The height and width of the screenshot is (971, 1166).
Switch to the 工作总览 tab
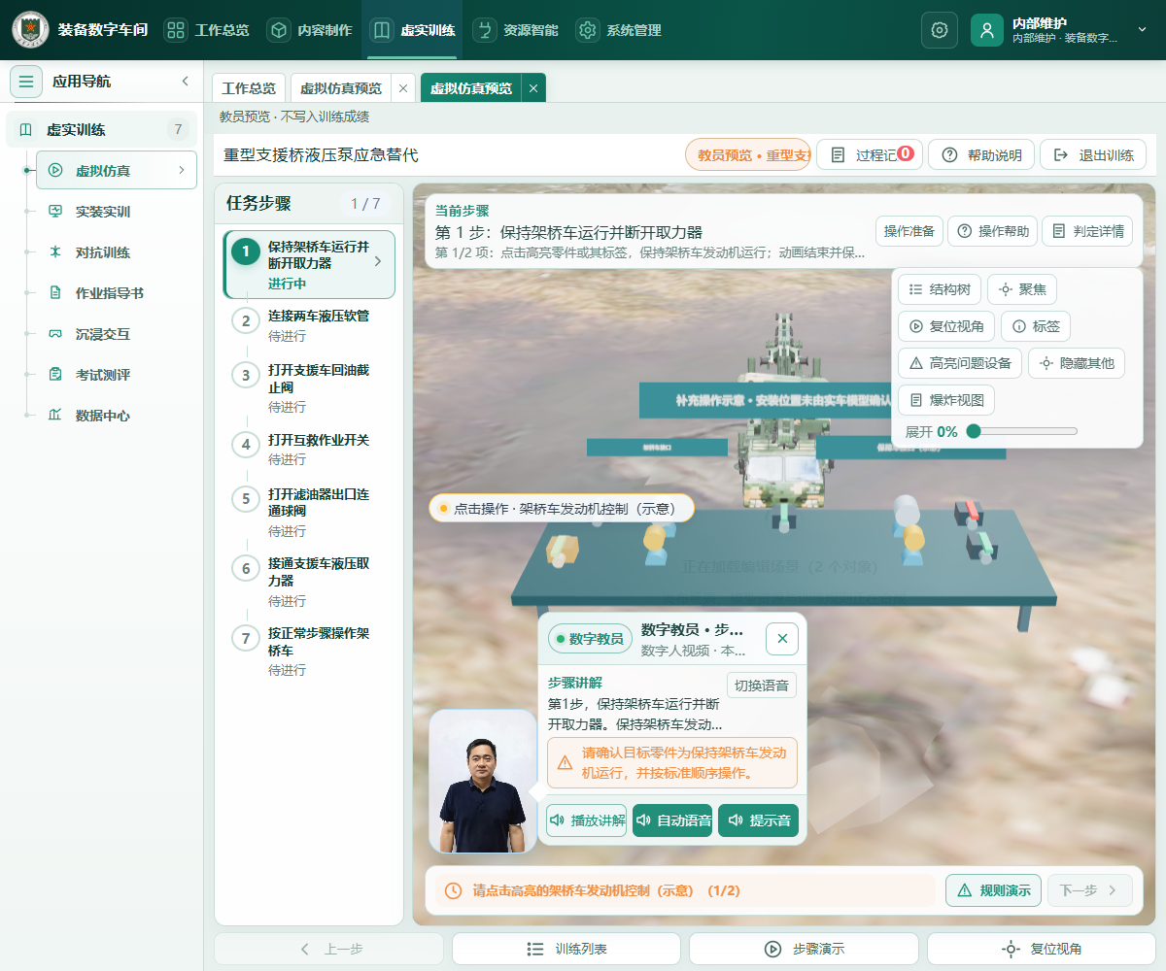[x=249, y=88]
